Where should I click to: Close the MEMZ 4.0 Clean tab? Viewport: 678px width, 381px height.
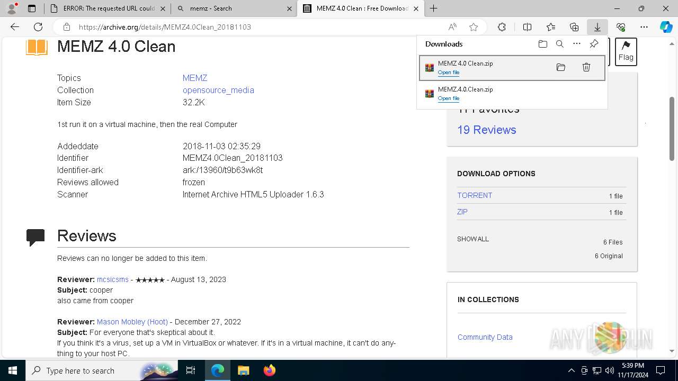(416, 8)
